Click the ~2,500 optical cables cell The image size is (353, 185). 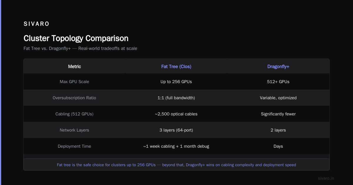coord(176,114)
